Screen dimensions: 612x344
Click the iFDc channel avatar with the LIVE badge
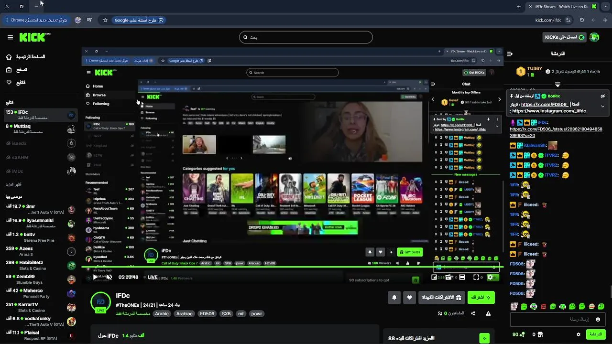click(100, 302)
